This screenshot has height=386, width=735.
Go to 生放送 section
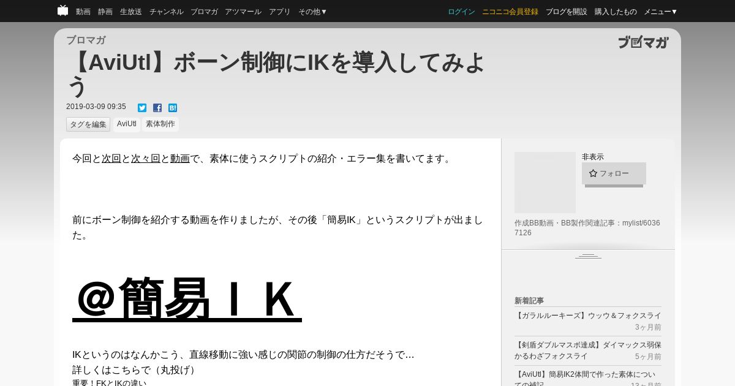point(131,12)
